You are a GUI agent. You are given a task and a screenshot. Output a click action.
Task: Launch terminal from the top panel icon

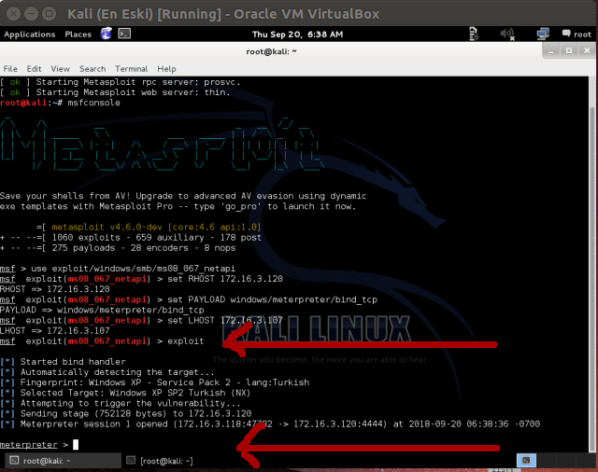124,34
